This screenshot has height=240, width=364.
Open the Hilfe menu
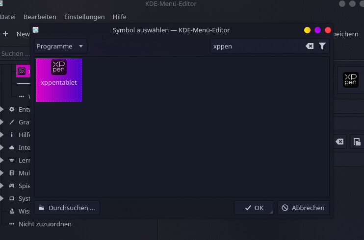click(120, 17)
